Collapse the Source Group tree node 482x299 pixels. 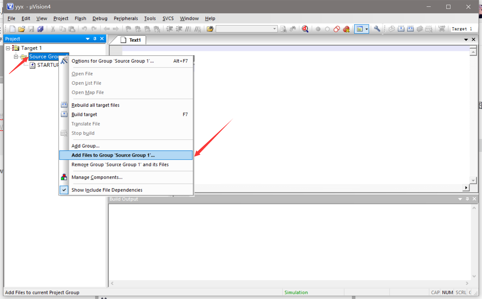point(16,57)
